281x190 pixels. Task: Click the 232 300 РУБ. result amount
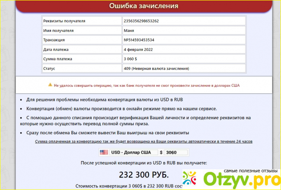pos(144,174)
